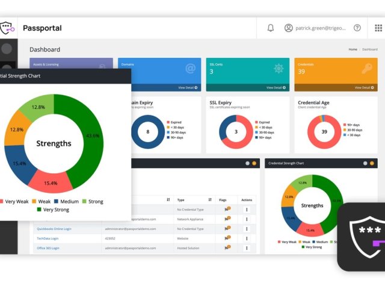Click the orange button on the Credential Strength Chart panel header

pyautogui.click(x=373, y=163)
